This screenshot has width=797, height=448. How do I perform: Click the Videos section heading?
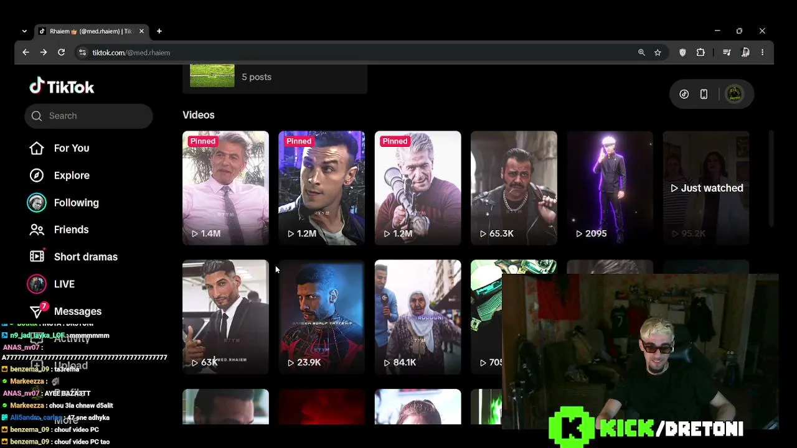[199, 115]
